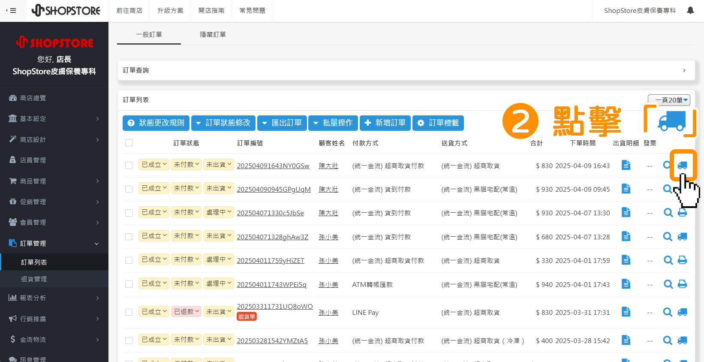Image resolution: width=704 pixels, height=362 pixels.
Task: Expand 商品管理 sidebar section
Action: (x=54, y=181)
